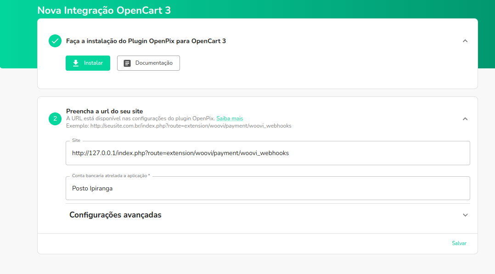Expand Configurações avançadas using the chevron arrow
The image size is (495, 274).
[465, 215]
